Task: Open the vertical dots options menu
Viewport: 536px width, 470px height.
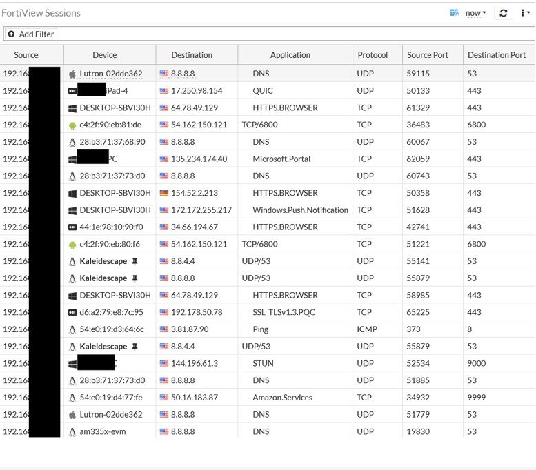Action: coord(526,13)
